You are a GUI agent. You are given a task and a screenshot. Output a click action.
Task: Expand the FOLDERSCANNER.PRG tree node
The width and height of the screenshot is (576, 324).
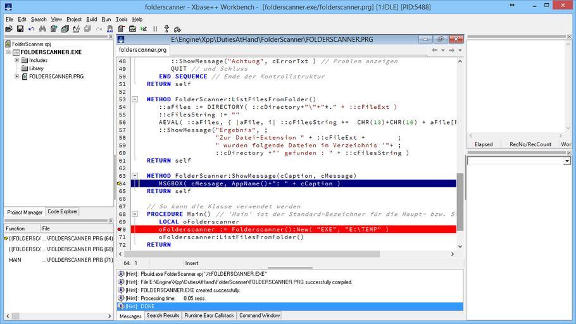click(x=16, y=77)
